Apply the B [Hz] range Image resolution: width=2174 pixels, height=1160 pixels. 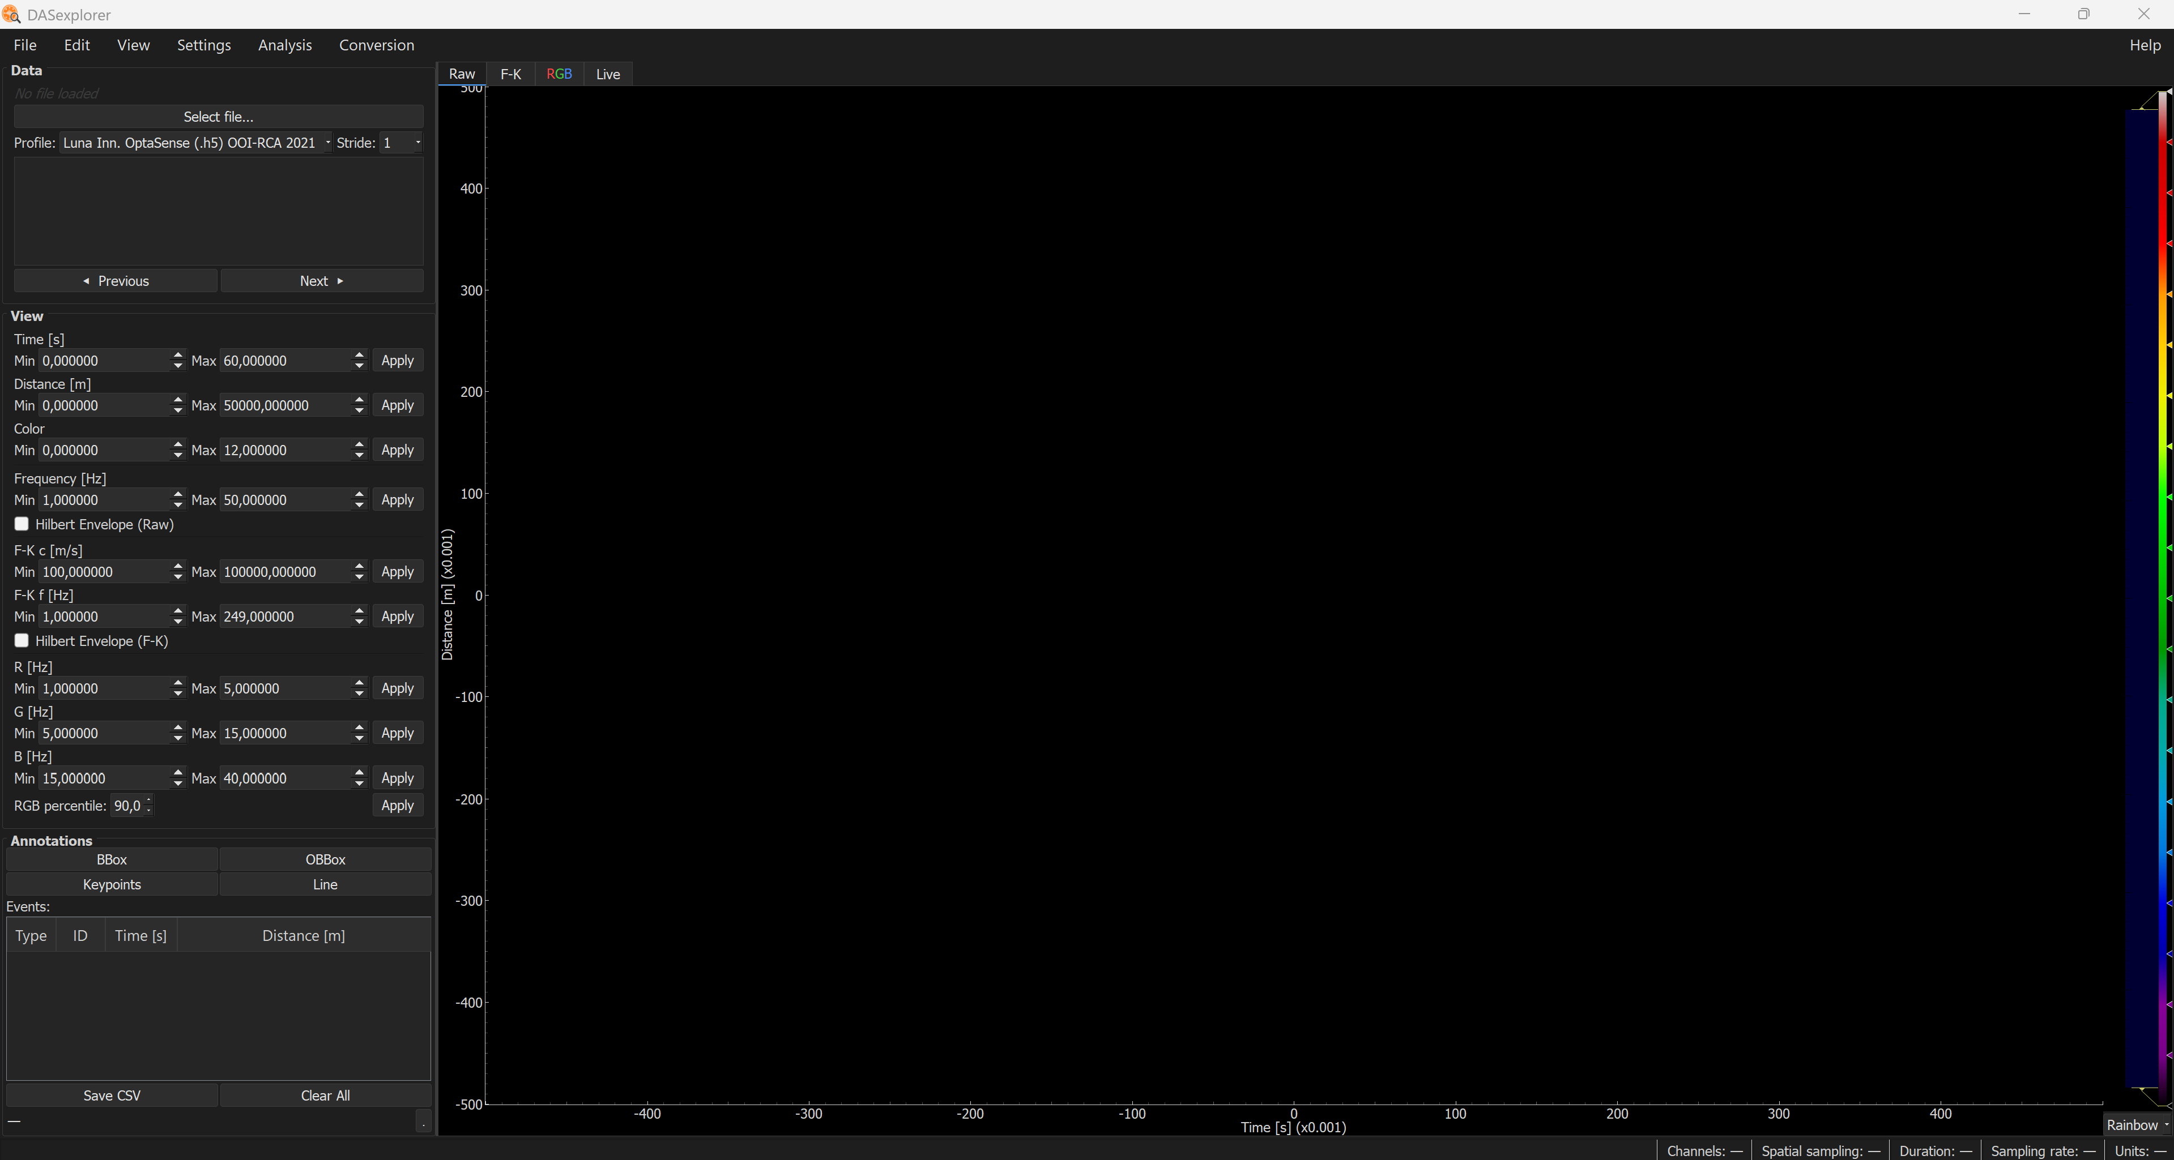point(398,778)
